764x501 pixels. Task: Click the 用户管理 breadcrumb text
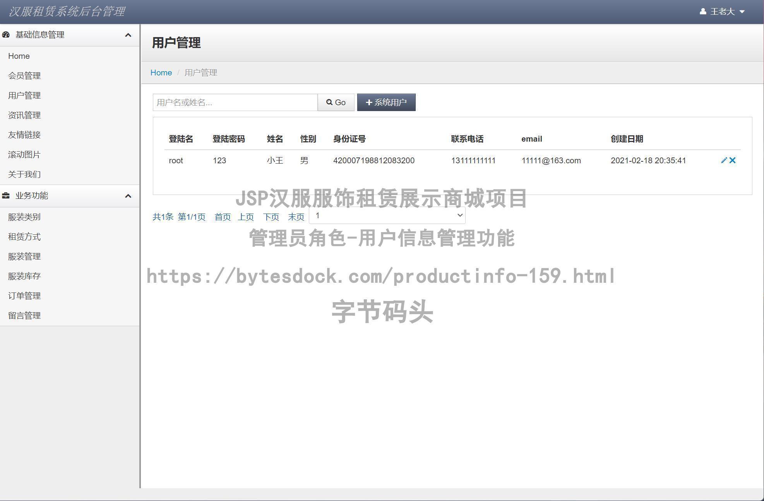pos(201,73)
